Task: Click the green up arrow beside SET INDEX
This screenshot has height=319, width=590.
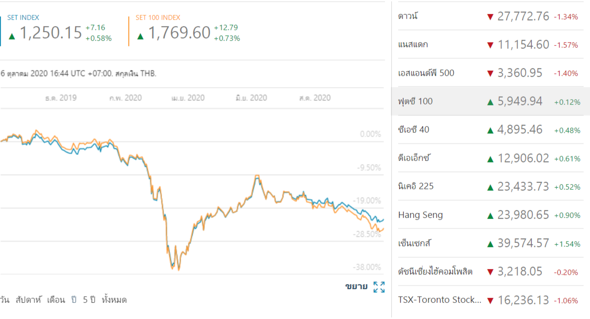Action: click(x=12, y=36)
